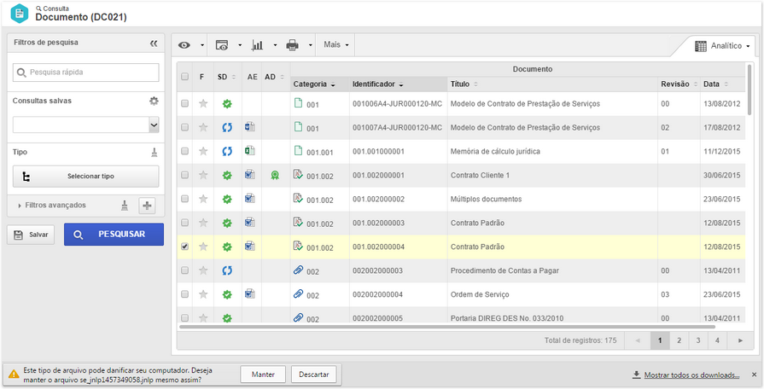The width and height of the screenshot is (764, 389).
Task: Check row 001007A4-JUR000120-MC checkbox
Action: click(184, 127)
